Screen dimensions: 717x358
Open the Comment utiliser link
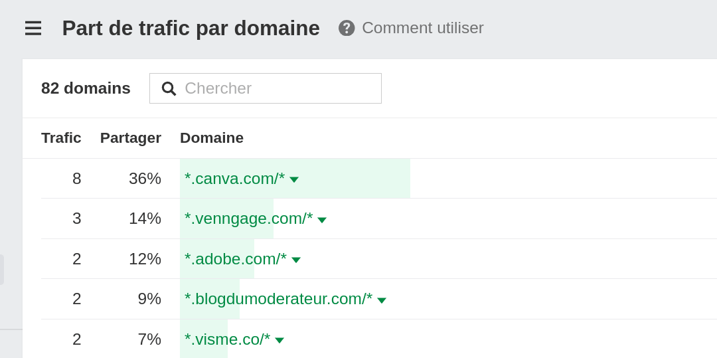(422, 28)
